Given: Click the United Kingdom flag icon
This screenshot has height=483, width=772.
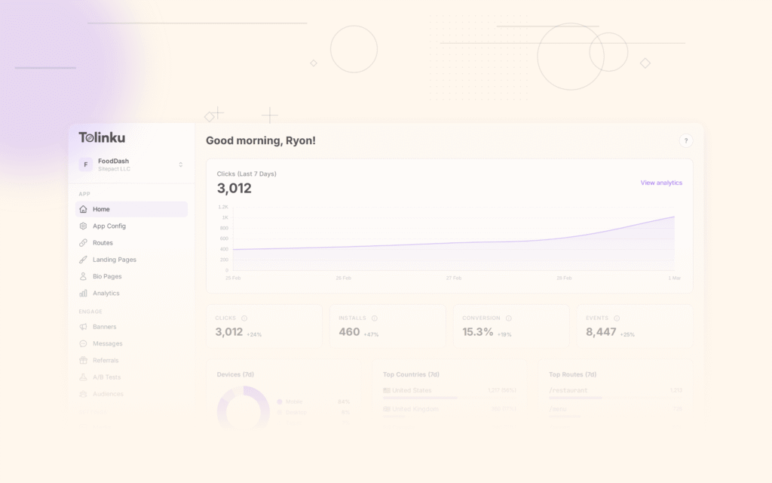Looking at the screenshot, I should click(x=387, y=409).
